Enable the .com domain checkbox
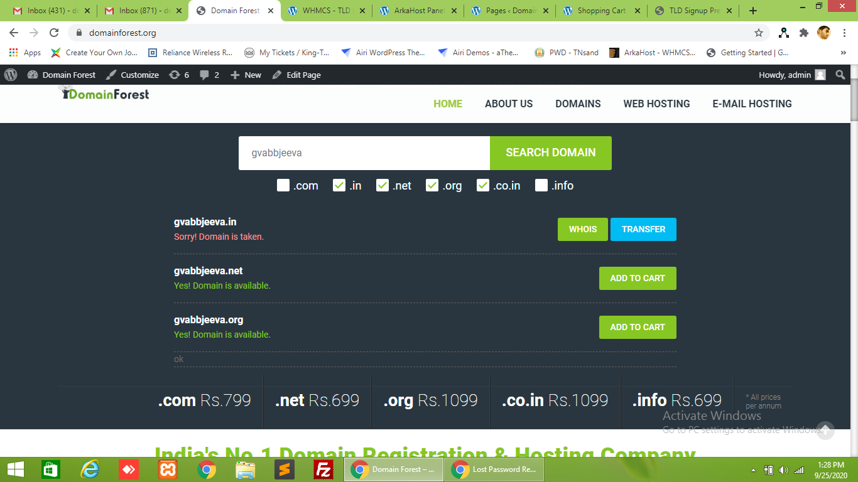 point(283,185)
